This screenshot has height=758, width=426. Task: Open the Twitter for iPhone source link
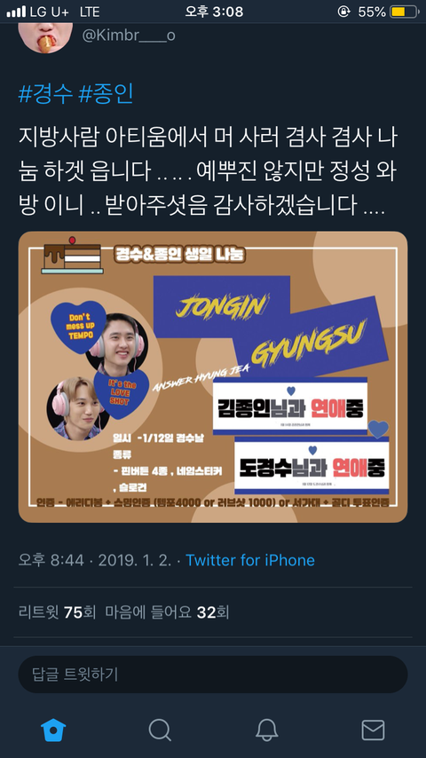point(250,560)
